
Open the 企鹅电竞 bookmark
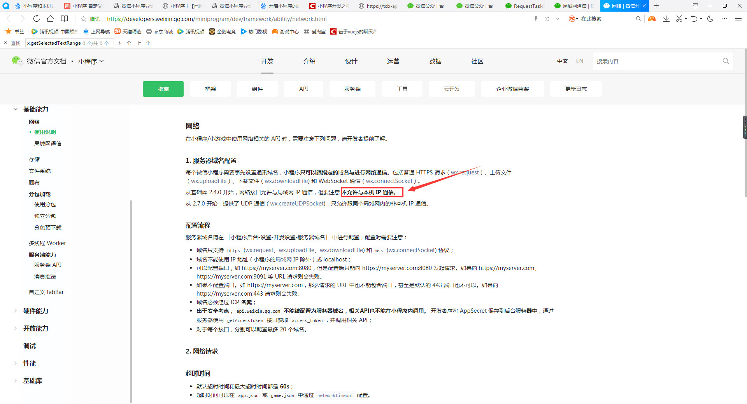[223, 31]
